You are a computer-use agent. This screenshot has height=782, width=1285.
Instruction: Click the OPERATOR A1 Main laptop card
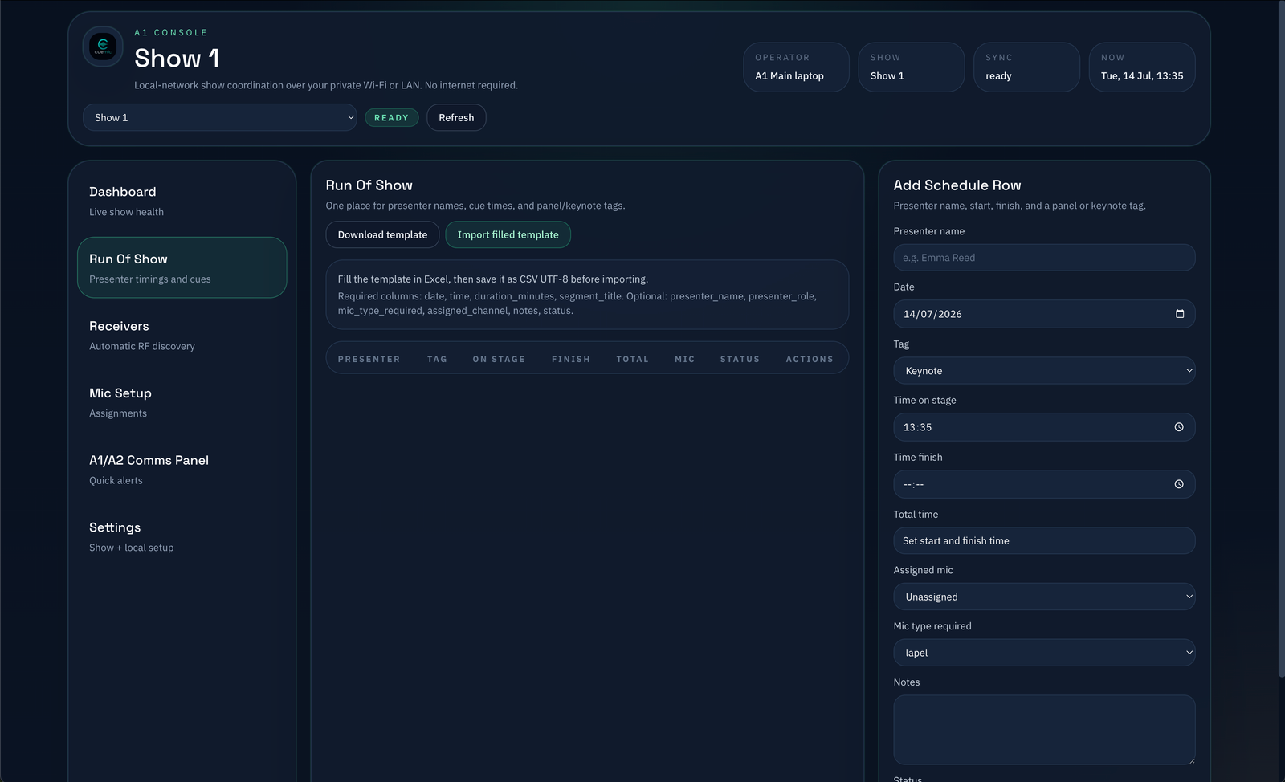click(796, 67)
